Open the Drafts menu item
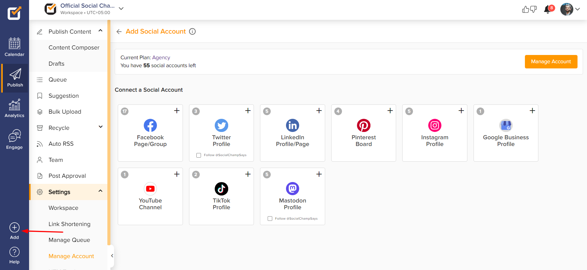The height and width of the screenshot is (270, 587). click(57, 64)
